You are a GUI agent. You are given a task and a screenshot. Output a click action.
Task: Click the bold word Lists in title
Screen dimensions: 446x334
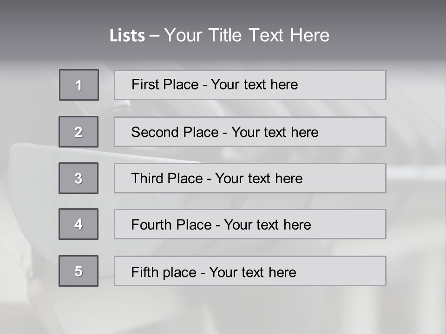127,36
